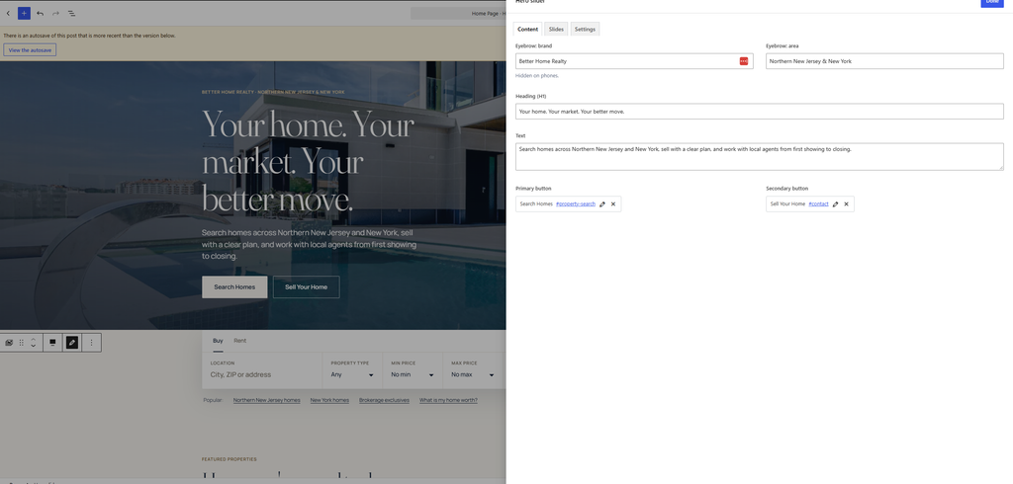Click View the autosave button

coord(30,49)
